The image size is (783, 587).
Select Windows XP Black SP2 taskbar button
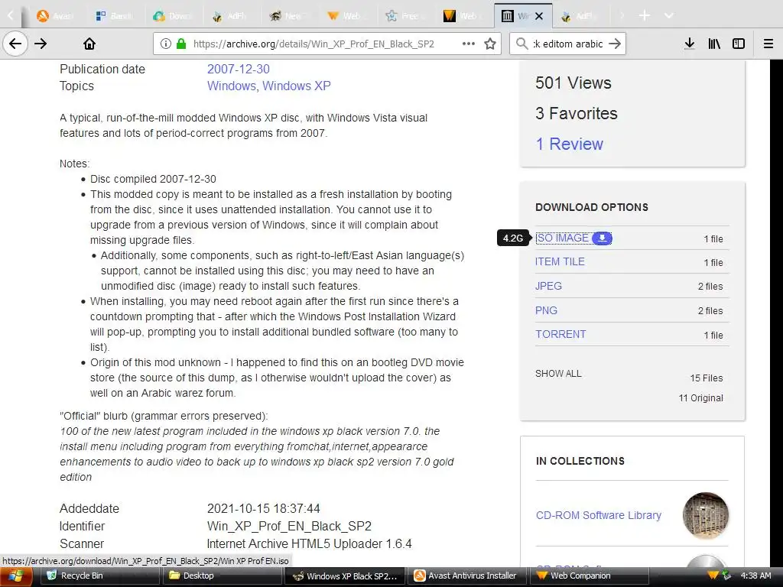(x=346, y=576)
